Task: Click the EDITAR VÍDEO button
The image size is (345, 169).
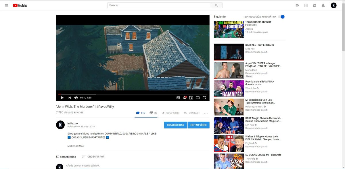Action: pyautogui.click(x=199, y=125)
